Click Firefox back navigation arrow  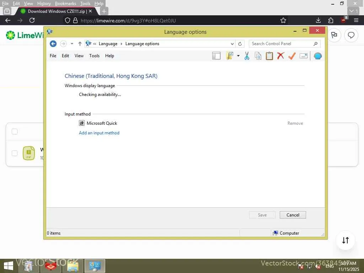pos(8,20)
